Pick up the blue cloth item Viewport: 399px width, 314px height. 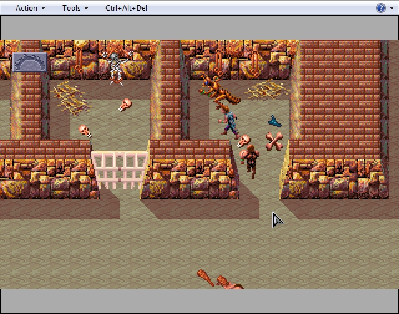274,121
